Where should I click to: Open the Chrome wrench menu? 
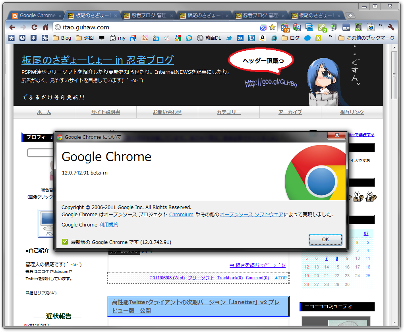(x=391, y=27)
